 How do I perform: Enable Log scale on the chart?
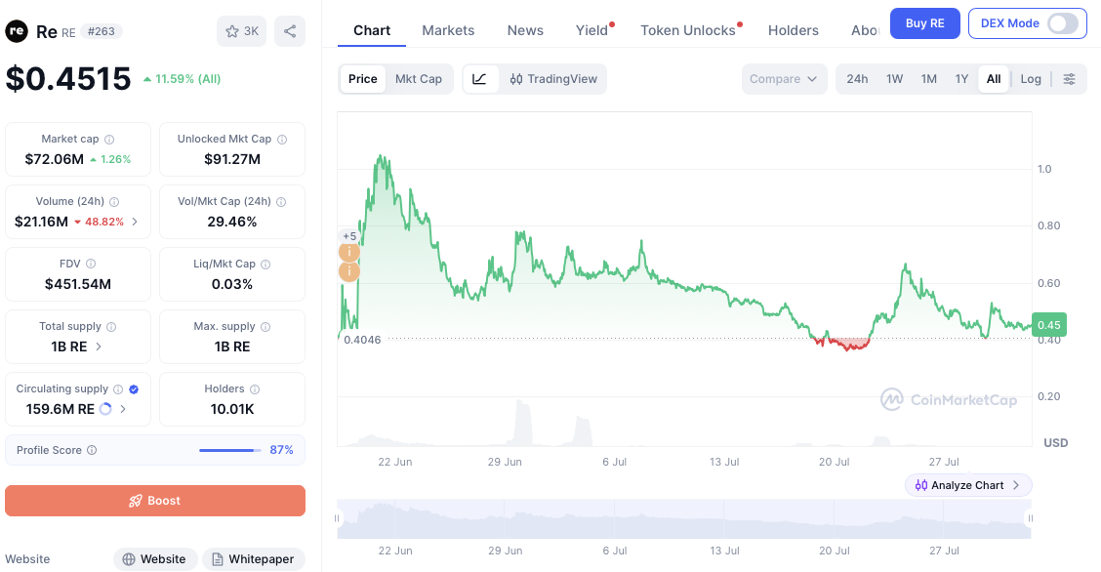click(1031, 79)
